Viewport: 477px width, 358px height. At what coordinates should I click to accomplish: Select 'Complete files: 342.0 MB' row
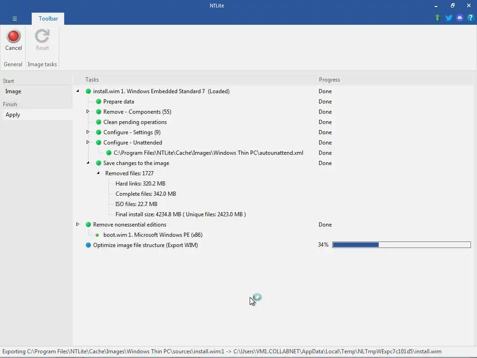click(146, 194)
